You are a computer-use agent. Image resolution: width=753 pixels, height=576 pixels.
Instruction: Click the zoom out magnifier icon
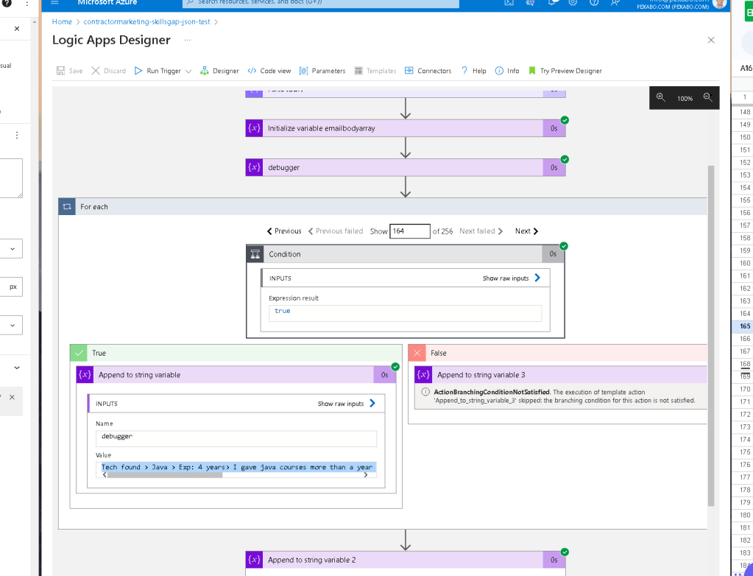click(x=707, y=97)
